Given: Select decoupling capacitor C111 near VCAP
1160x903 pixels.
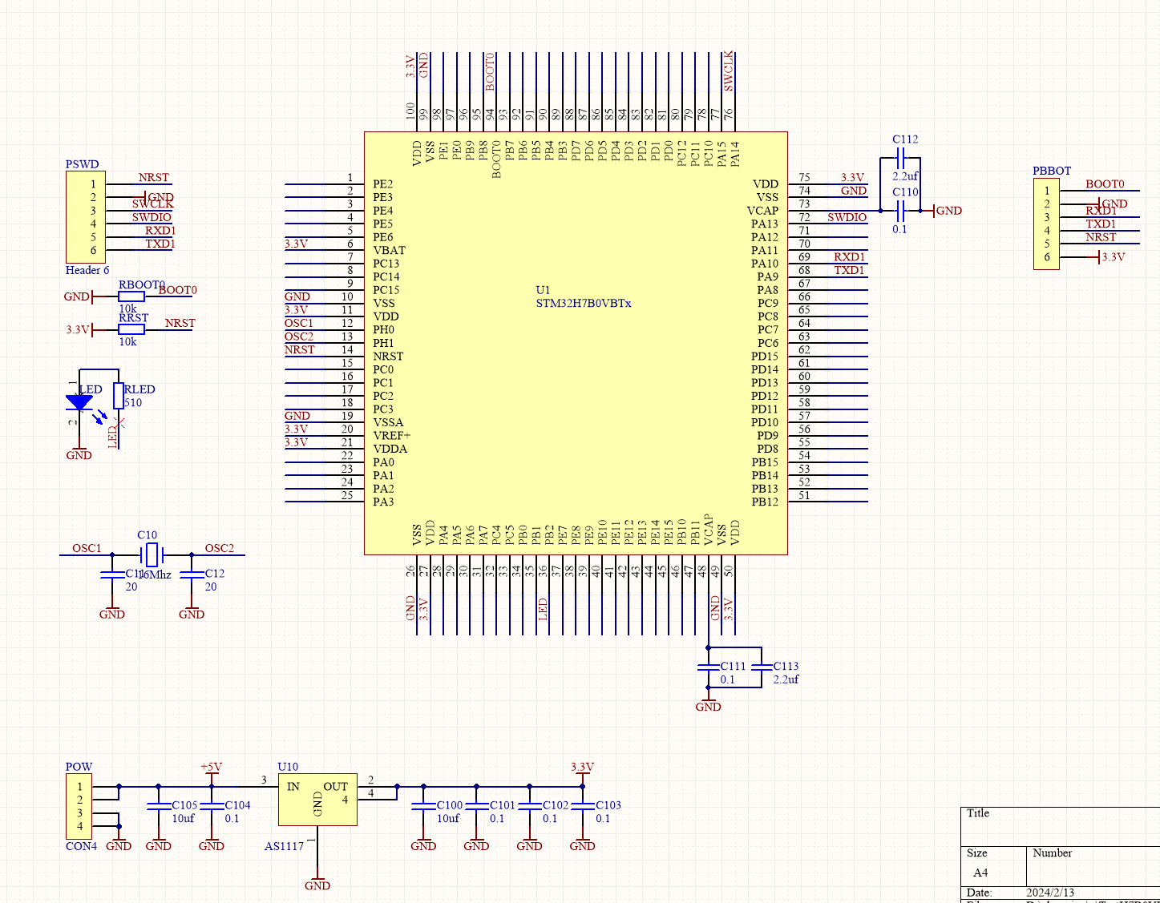Looking at the screenshot, I should click(709, 667).
